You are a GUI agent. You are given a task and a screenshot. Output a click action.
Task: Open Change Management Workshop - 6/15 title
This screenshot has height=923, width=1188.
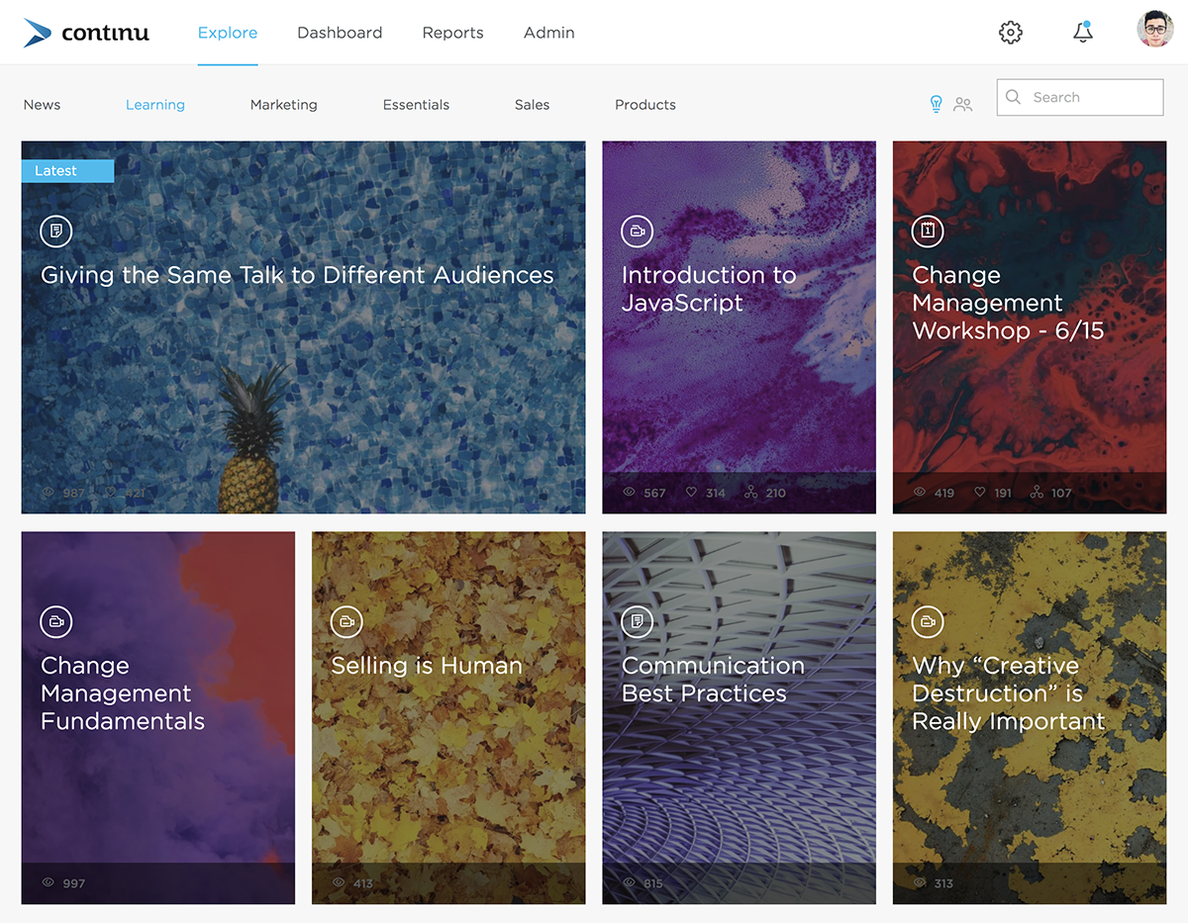pos(1008,303)
